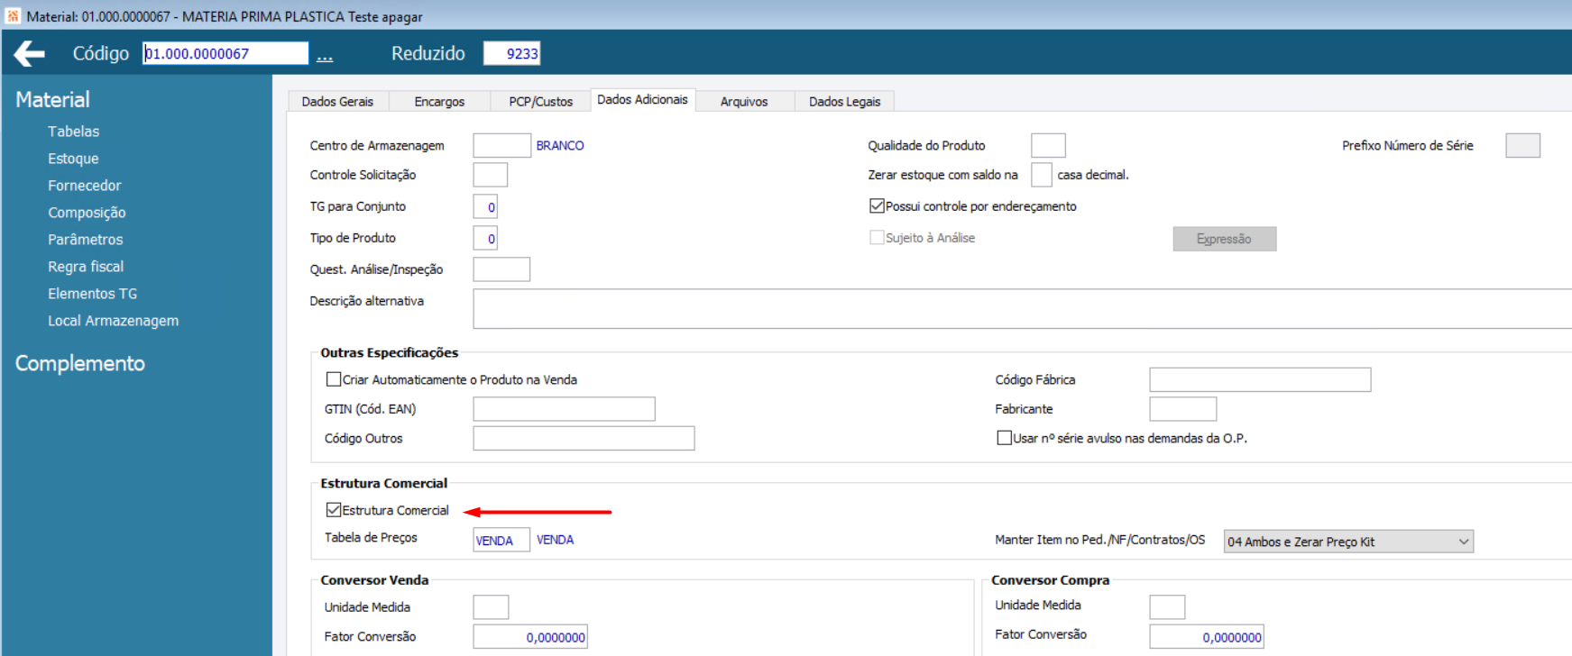
Task: Click the Tabela de Preços VENDA field
Action: click(x=501, y=540)
